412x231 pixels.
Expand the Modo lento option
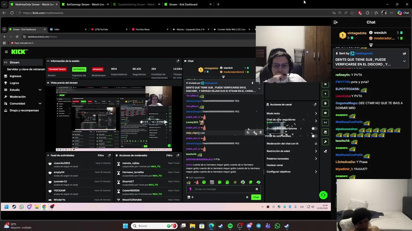(x=316, y=114)
